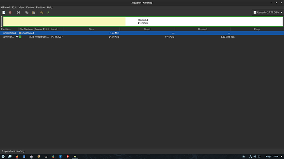
Task: Click the multicolor cube taskbar icon
Action: (53, 157)
